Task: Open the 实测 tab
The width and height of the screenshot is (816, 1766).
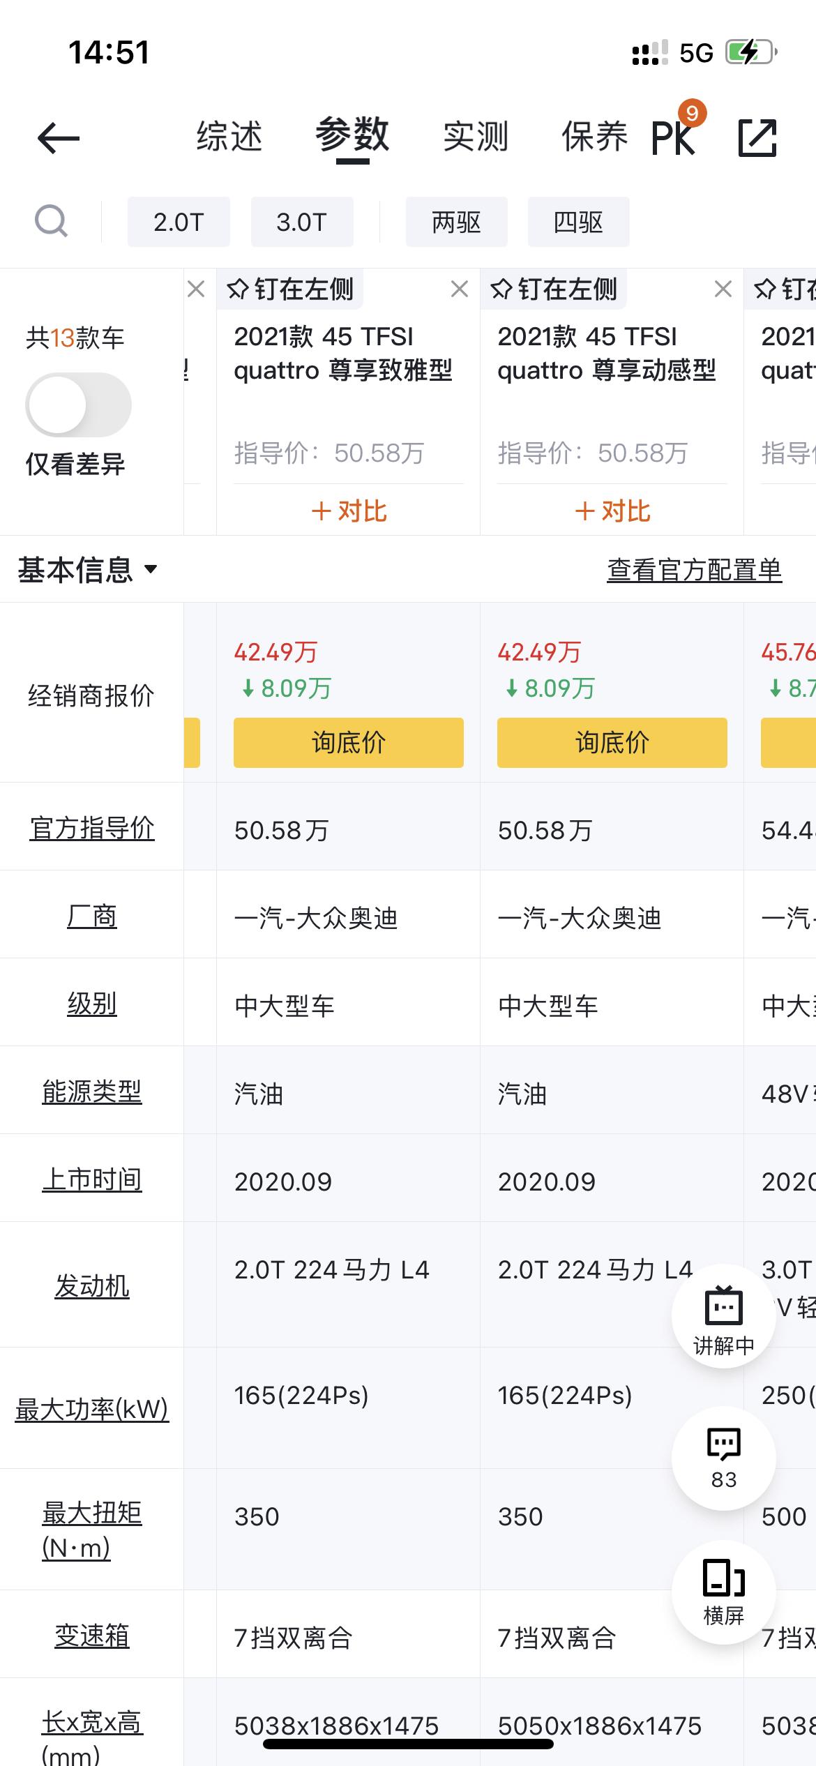Action: pyautogui.click(x=476, y=136)
